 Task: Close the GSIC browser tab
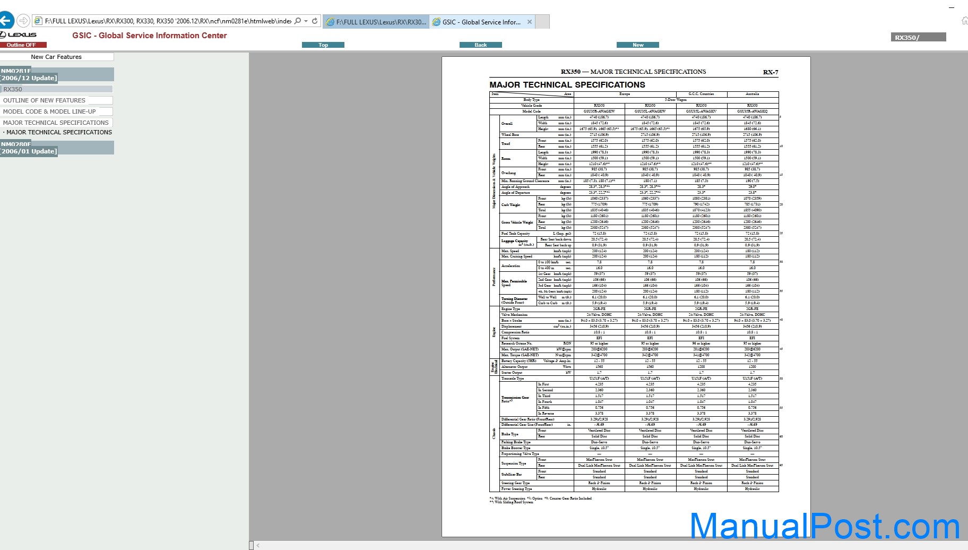coord(529,22)
